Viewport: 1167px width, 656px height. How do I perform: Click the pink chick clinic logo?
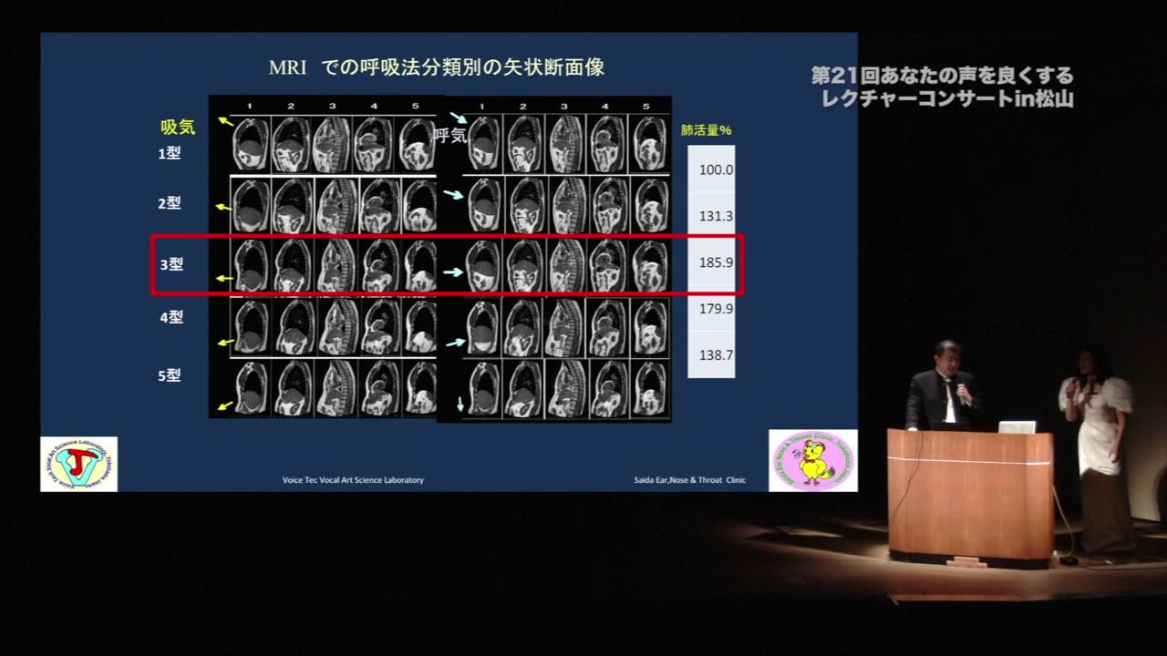tap(812, 461)
